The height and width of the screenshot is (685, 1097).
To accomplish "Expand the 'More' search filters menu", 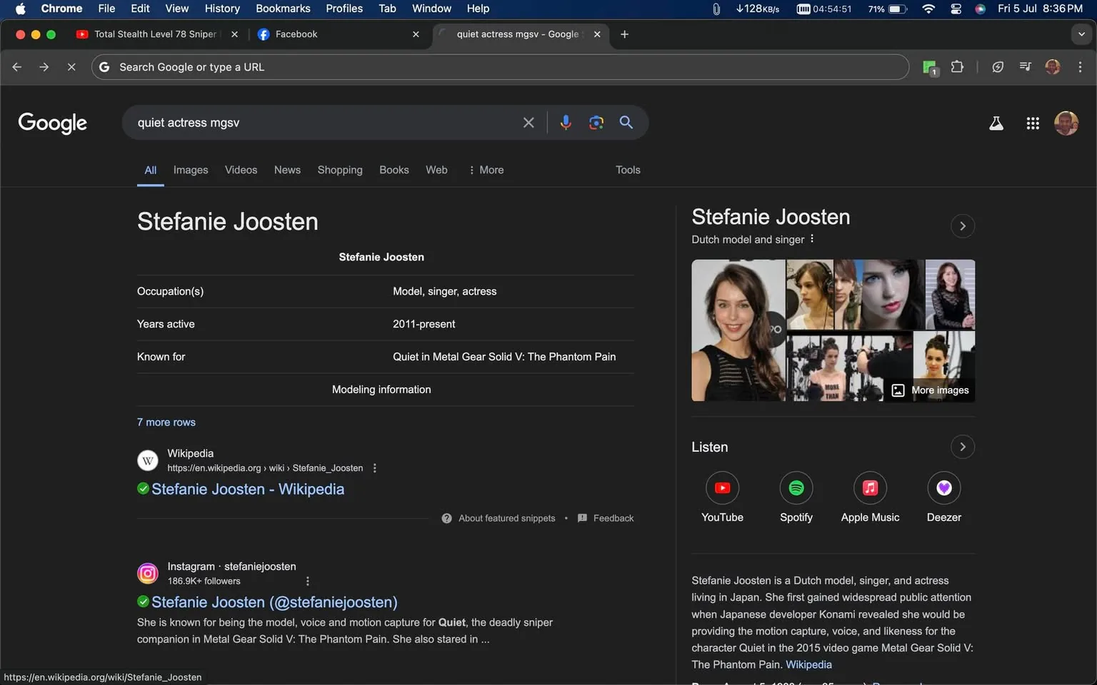I will 491,170.
